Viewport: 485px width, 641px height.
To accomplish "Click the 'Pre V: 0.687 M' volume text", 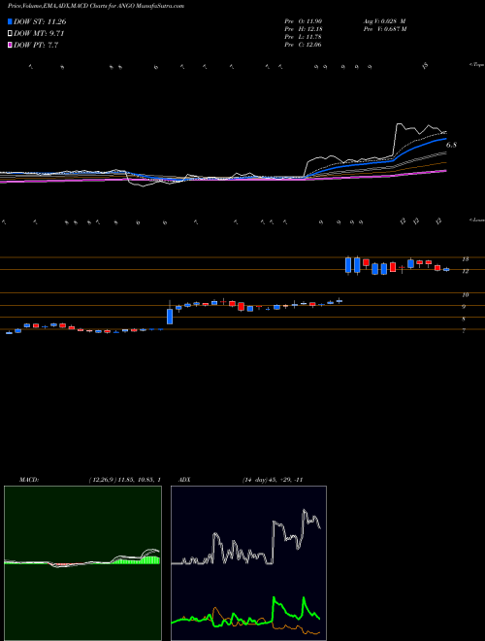I will coord(384,29).
